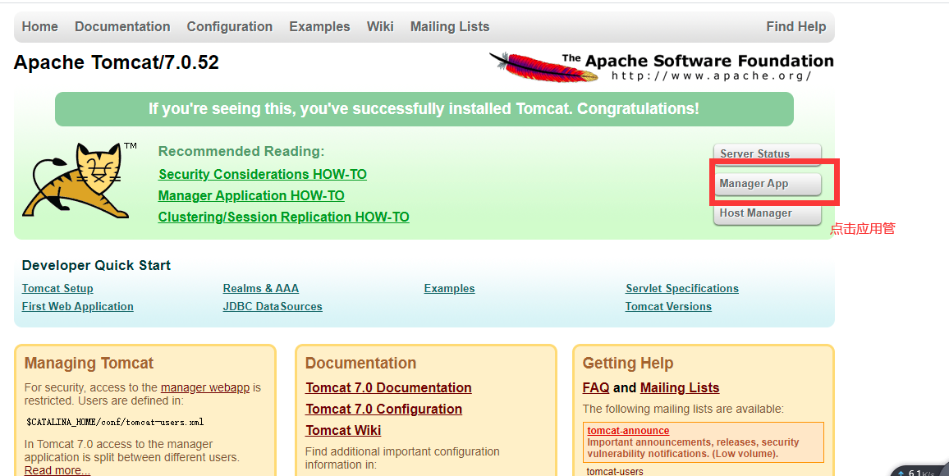Open the Tomcat Wiki link
Image resolution: width=949 pixels, height=476 pixels.
click(x=343, y=431)
